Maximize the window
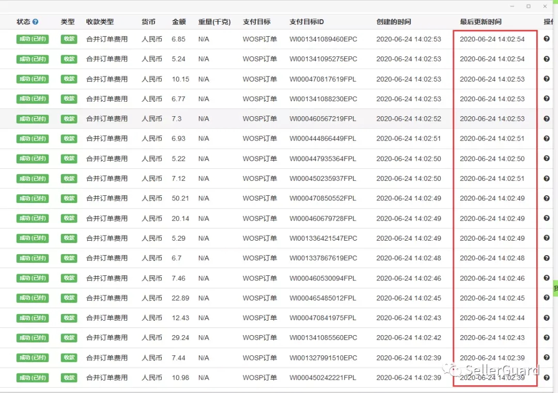The width and height of the screenshot is (558, 393). (529, 6)
